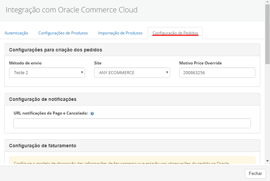Click the Motivo Price Override label
This screenshot has height=181, width=270.
point(201,63)
